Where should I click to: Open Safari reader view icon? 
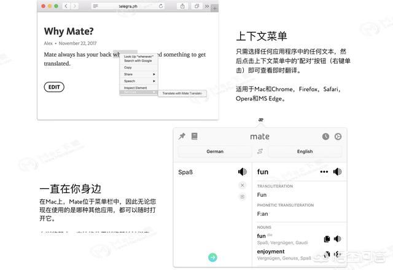click(96, 6)
